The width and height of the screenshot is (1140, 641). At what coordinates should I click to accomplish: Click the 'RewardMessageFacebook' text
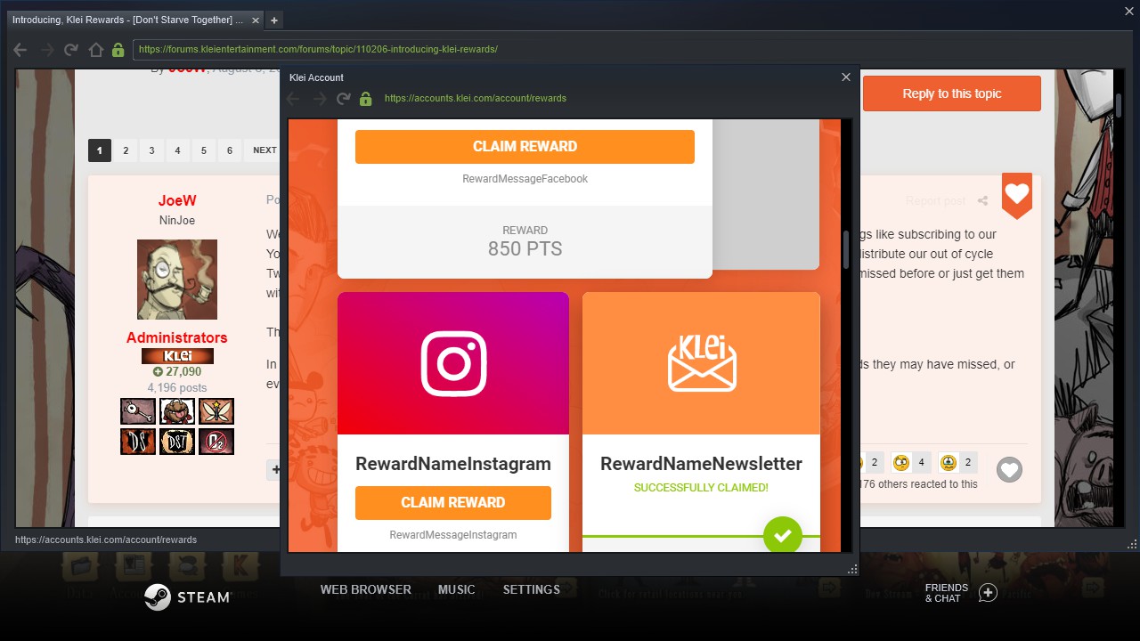525,179
